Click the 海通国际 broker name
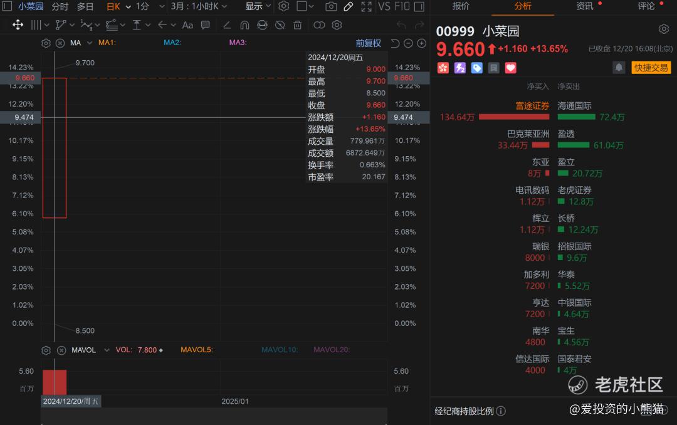The image size is (677, 425). coord(574,106)
